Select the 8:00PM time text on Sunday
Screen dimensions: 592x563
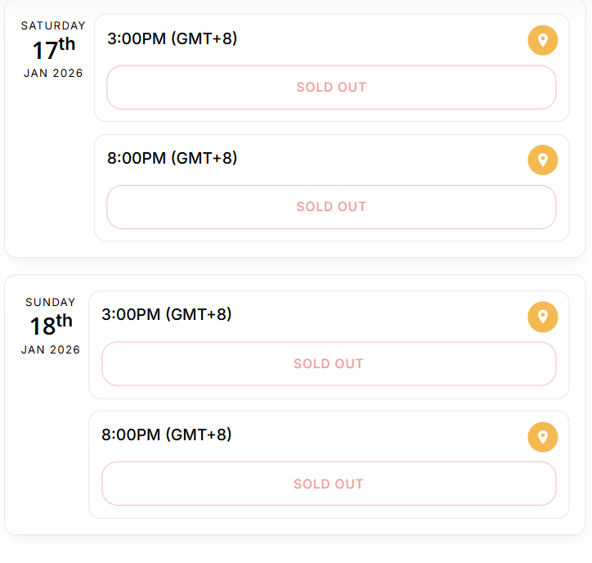[x=131, y=435]
